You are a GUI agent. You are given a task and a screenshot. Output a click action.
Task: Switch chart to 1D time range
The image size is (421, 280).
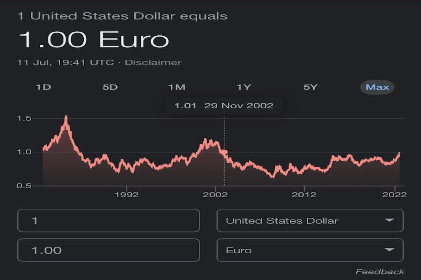click(x=43, y=87)
